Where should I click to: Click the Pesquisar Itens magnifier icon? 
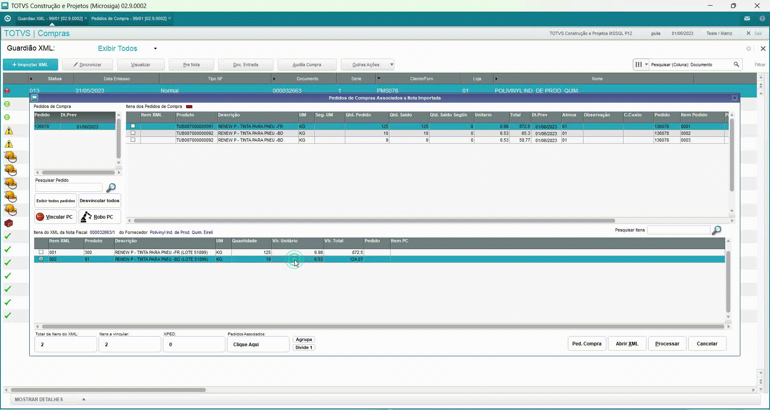[716, 230]
